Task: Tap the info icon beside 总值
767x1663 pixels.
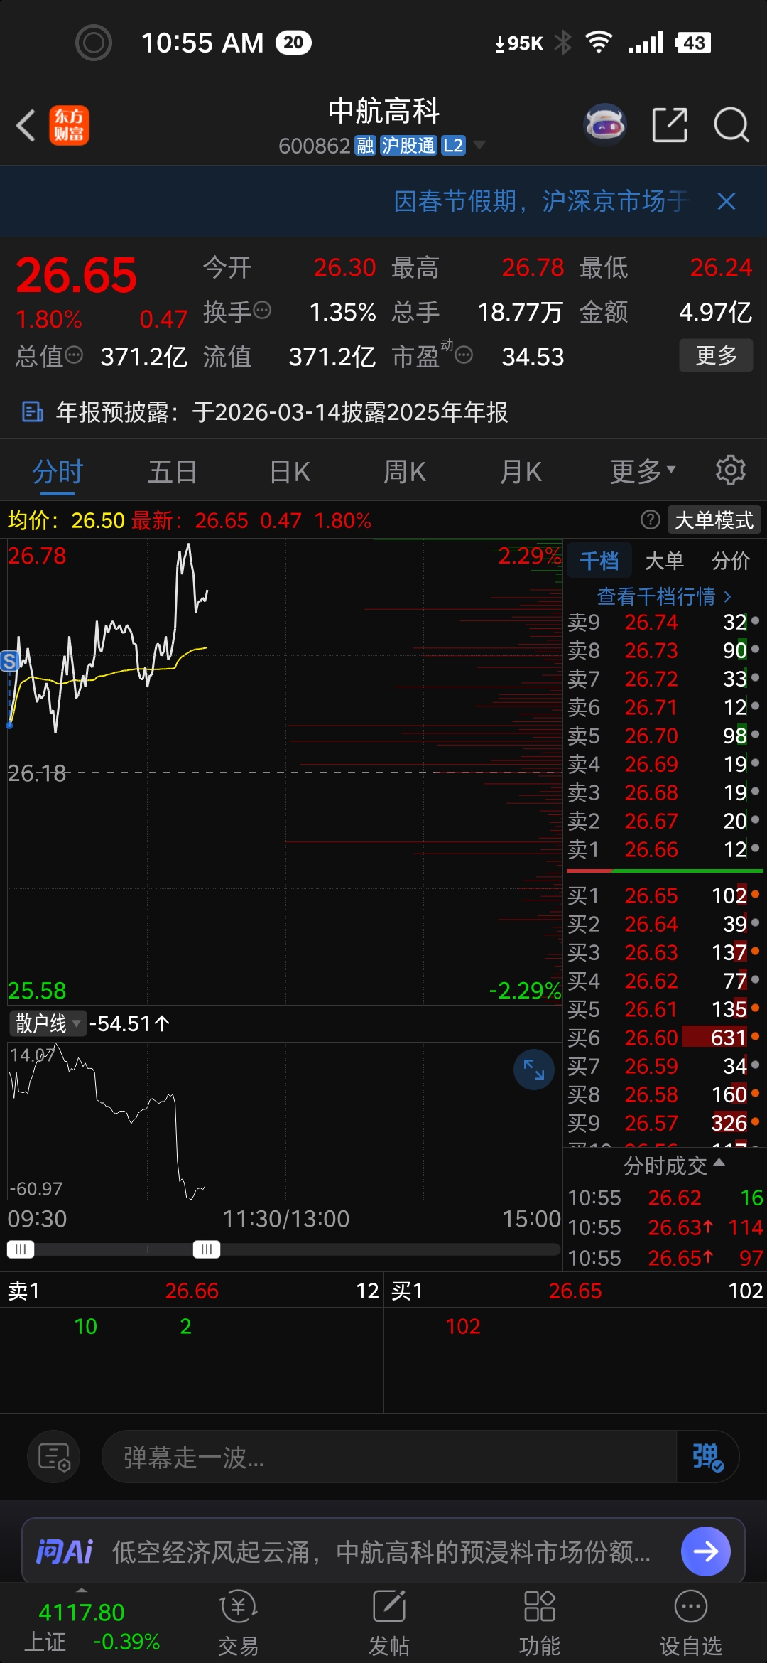Action: (74, 355)
